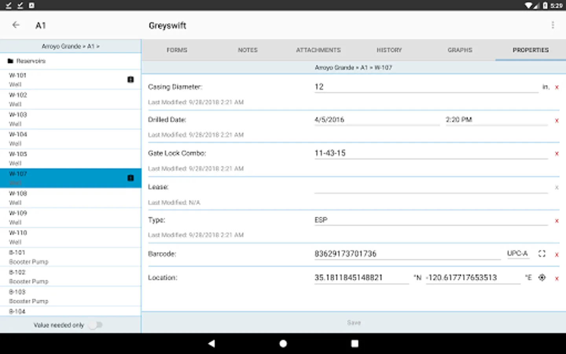
Task: Tap Android recent apps button
Action: tap(355, 343)
